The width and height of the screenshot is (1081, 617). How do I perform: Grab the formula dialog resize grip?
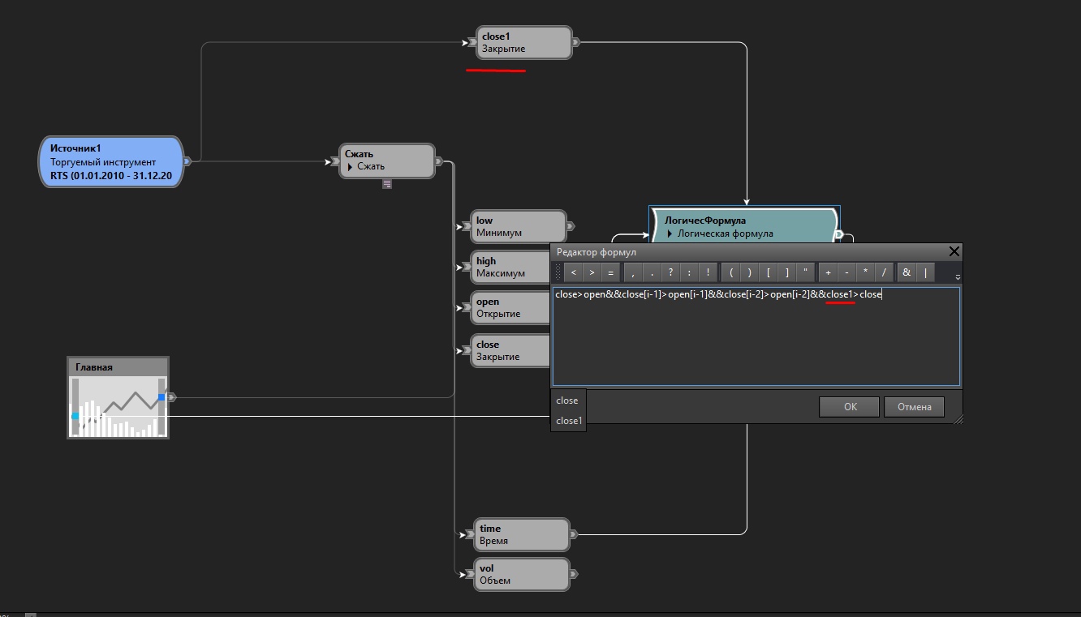click(957, 418)
